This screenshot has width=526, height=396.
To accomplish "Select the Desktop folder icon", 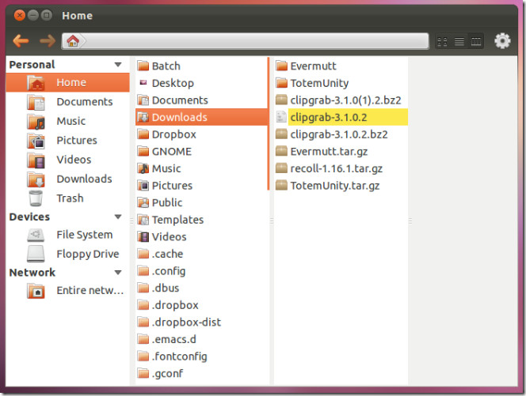I will point(143,83).
